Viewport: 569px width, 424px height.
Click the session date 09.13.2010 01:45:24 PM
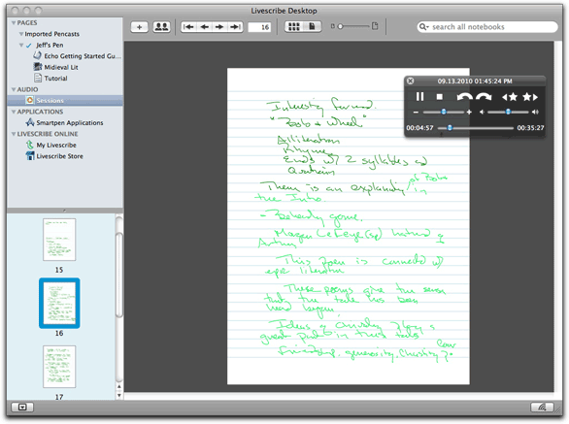click(x=475, y=81)
